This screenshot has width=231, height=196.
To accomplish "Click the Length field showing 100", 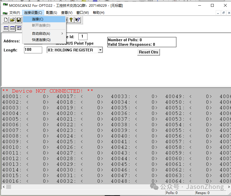I will coord(33,50).
